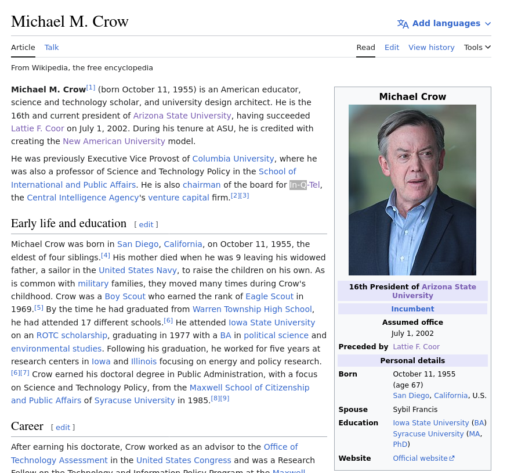Open citation [4] after four siblings

(x=106, y=255)
